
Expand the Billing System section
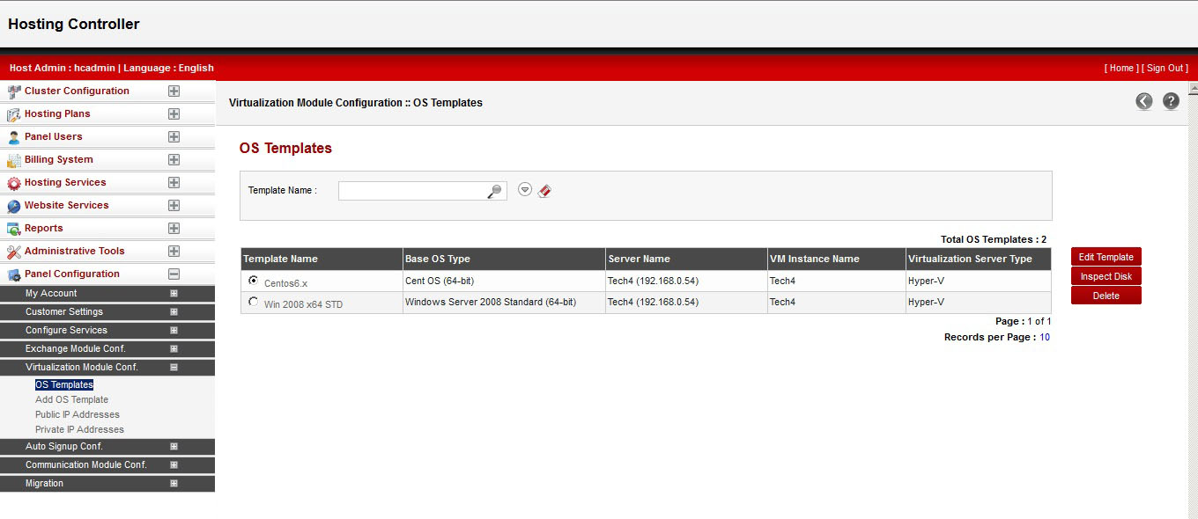click(x=174, y=159)
